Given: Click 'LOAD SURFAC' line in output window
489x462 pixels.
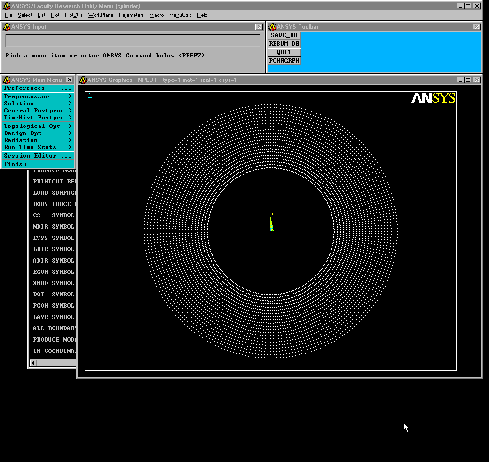Looking at the screenshot, I should (55, 193).
